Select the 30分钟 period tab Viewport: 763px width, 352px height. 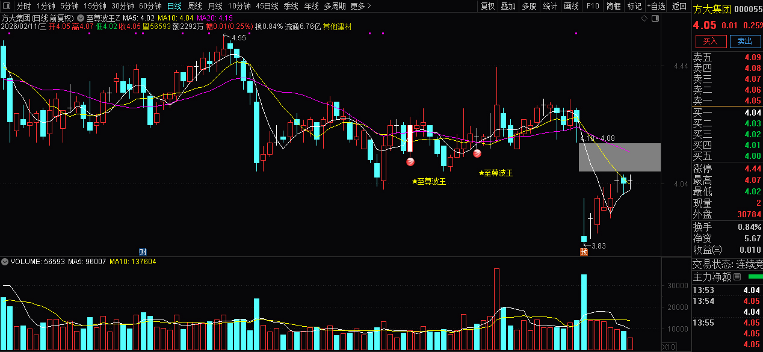pyautogui.click(x=122, y=6)
